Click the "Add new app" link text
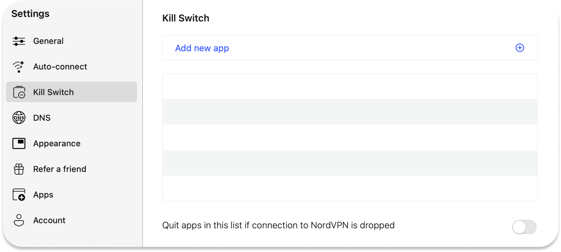 [x=202, y=48]
